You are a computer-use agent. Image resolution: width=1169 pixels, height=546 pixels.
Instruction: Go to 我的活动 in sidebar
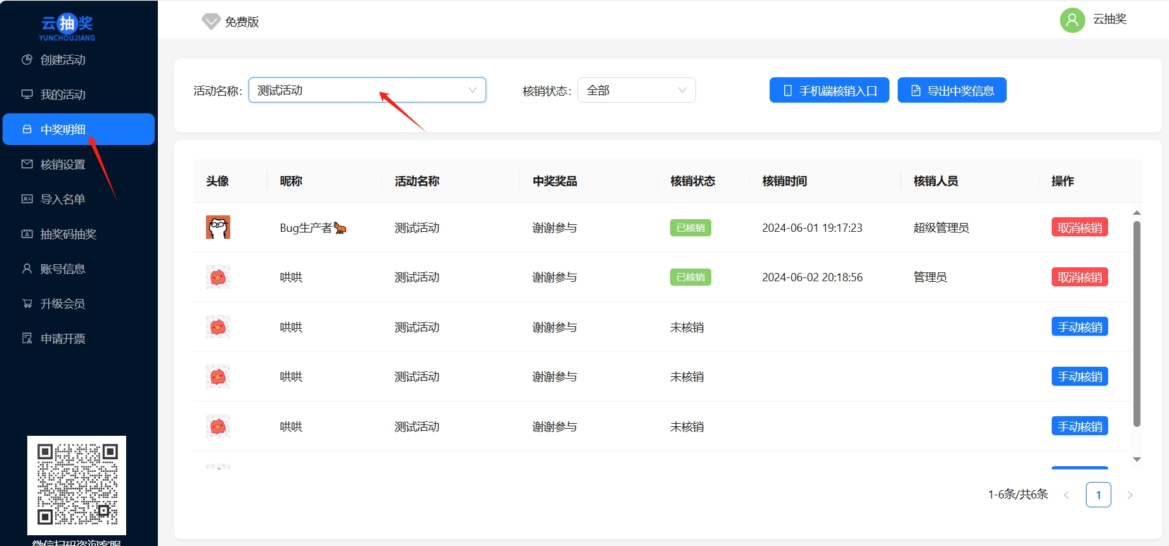tap(62, 95)
